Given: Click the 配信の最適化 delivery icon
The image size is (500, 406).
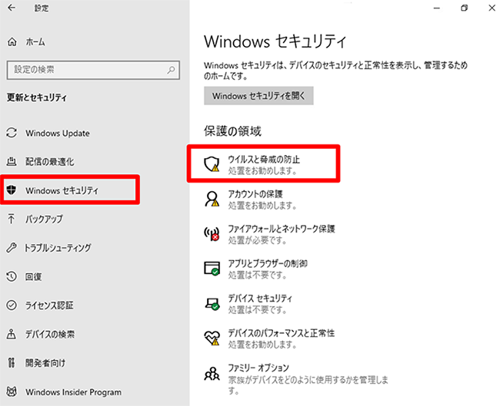Looking at the screenshot, I should [x=12, y=161].
